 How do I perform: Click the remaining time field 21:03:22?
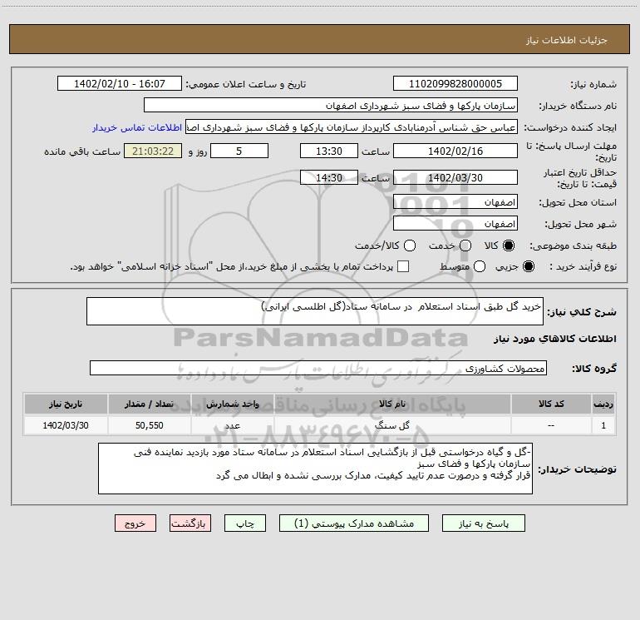153,151
